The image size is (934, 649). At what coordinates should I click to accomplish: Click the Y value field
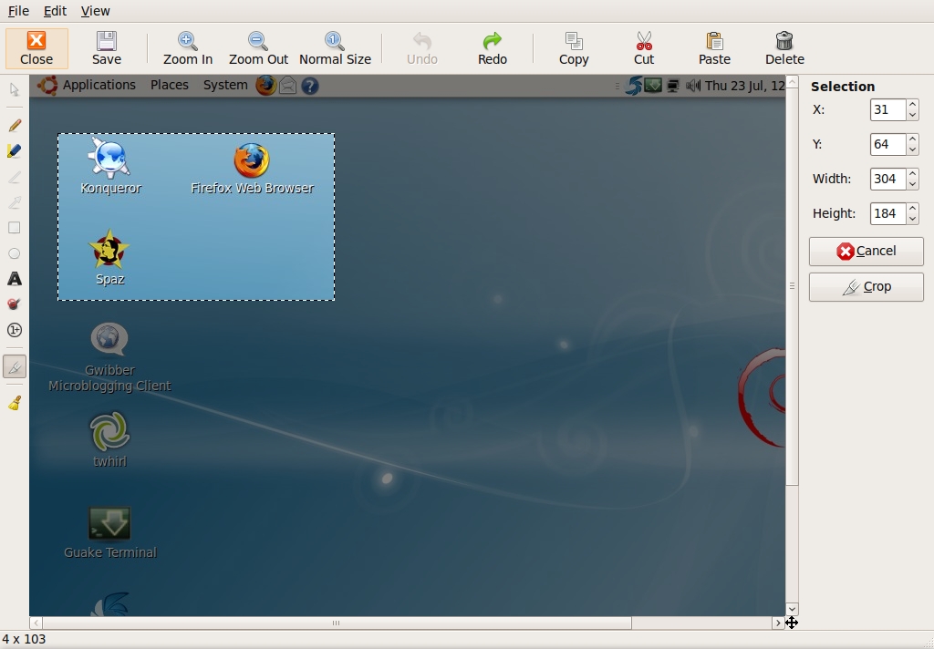[887, 144]
